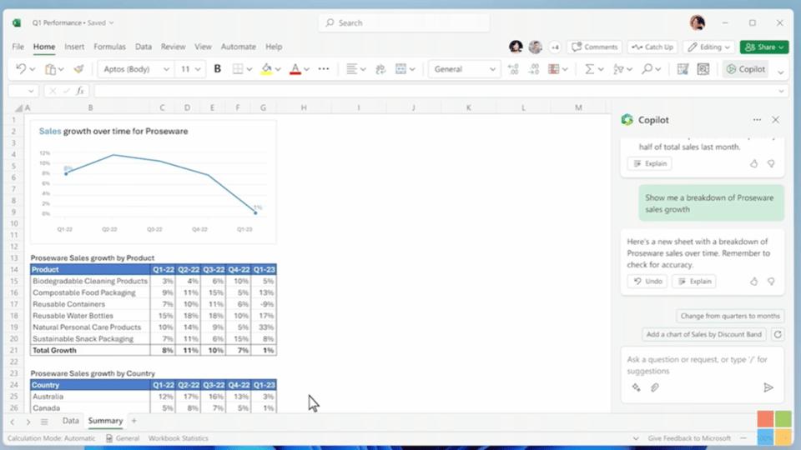Screen dimensions: 801x450
Task: Expand the formula bar chevron
Action: click(x=781, y=92)
